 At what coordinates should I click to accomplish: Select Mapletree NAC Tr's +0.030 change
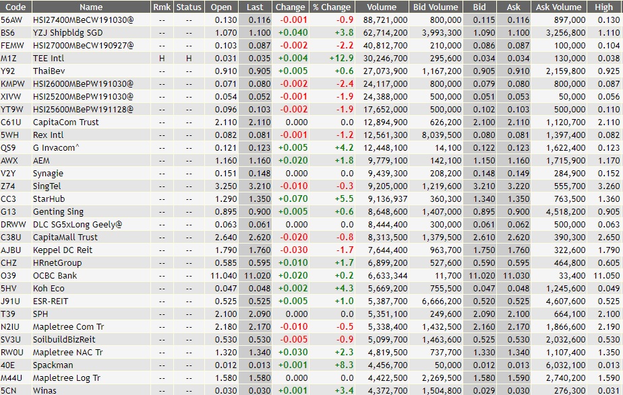pos(293,352)
